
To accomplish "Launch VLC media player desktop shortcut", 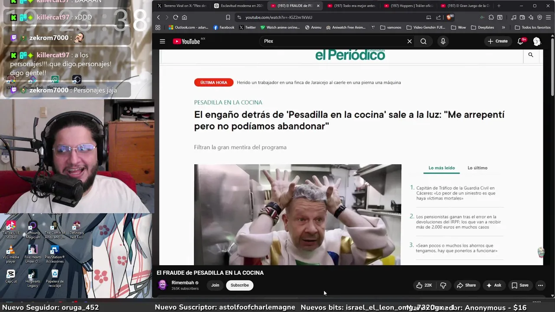I will pos(11,254).
